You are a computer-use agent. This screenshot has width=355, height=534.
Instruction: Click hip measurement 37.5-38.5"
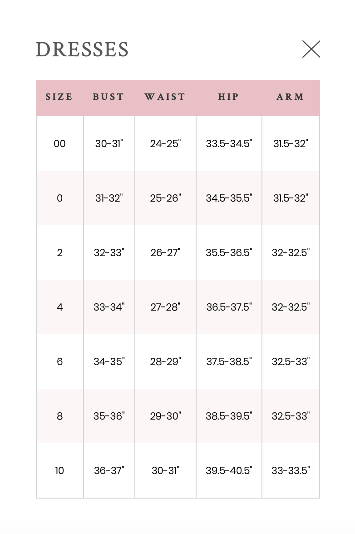point(229,361)
